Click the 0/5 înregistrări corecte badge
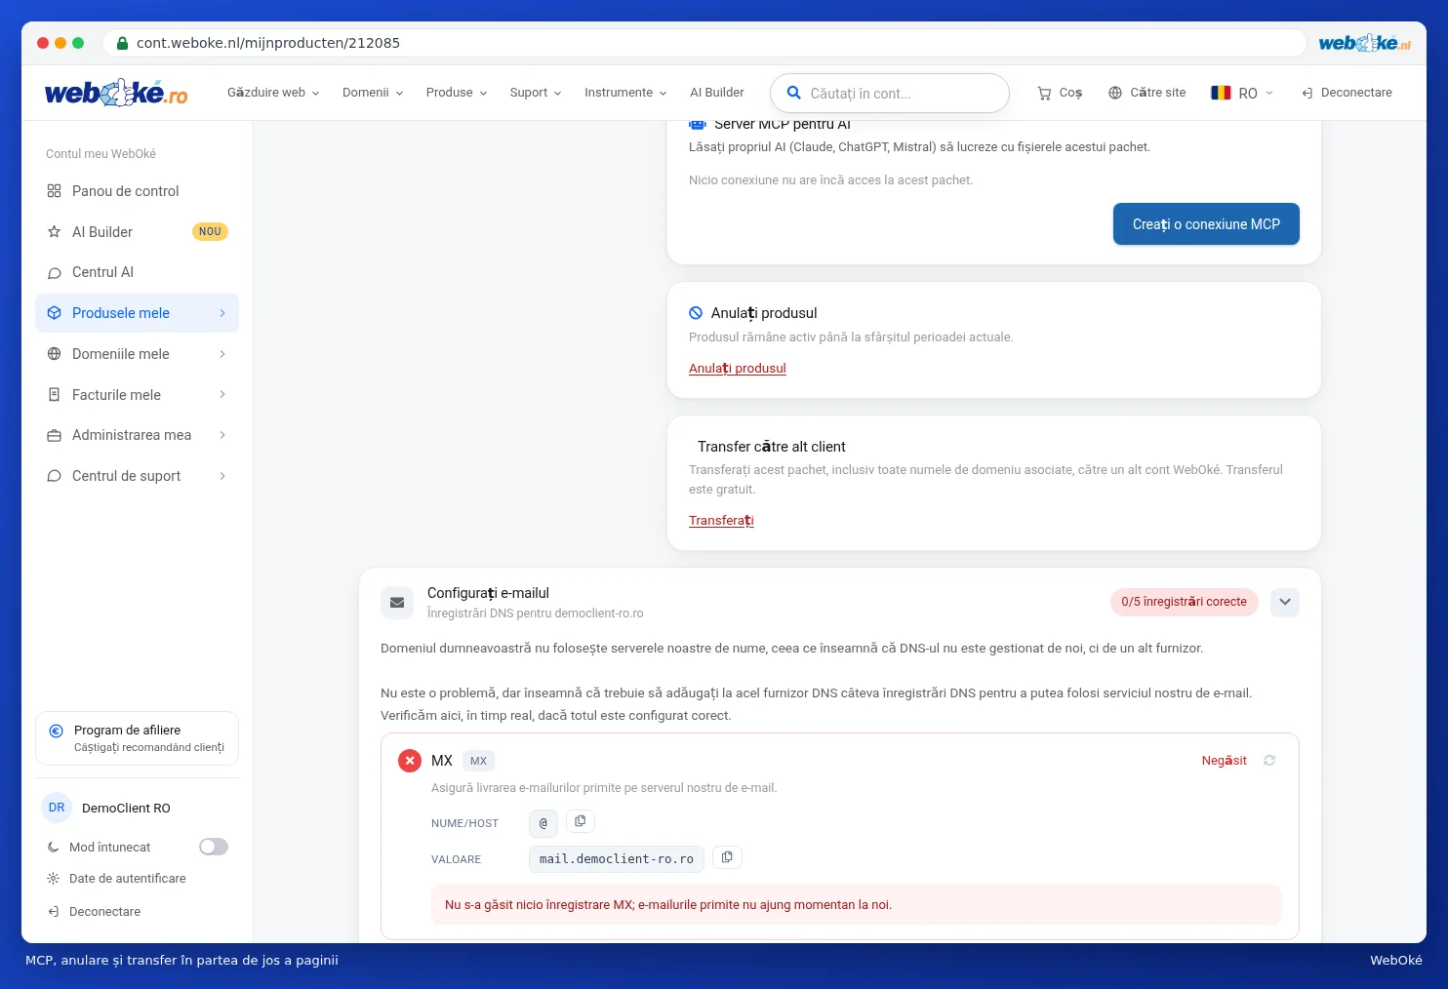1448x989 pixels. point(1184,602)
